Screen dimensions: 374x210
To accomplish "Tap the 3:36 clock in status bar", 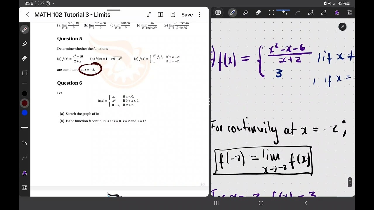I will [29, 3].
